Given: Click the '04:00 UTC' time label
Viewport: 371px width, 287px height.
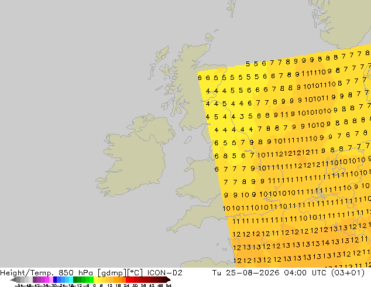Looking at the screenshot, I should [304, 273].
